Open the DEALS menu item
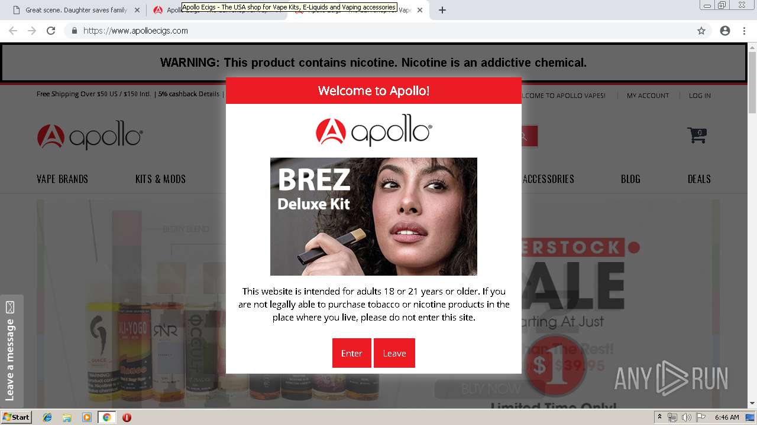Image resolution: width=757 pixels, height=425 pixels. click(699, 179)
